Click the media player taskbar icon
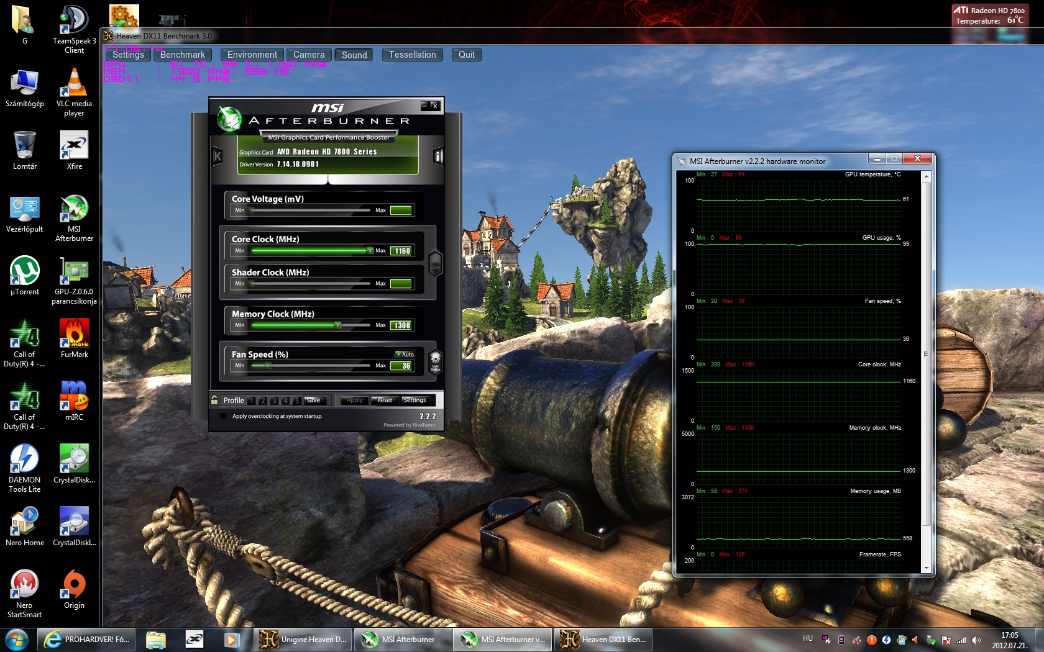This screenshot has width=1044, height=652. [232, 640]
